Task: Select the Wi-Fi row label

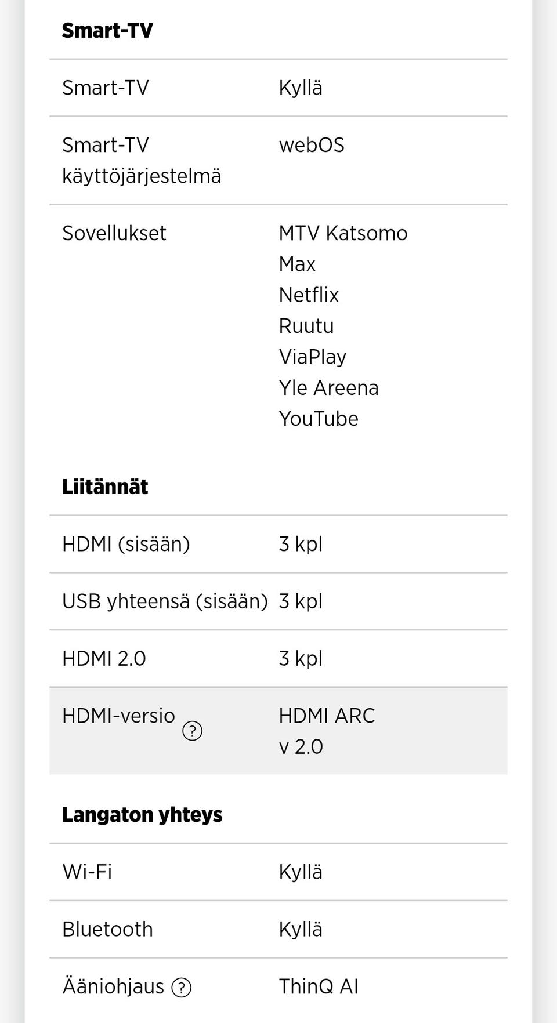Action: 87,872
